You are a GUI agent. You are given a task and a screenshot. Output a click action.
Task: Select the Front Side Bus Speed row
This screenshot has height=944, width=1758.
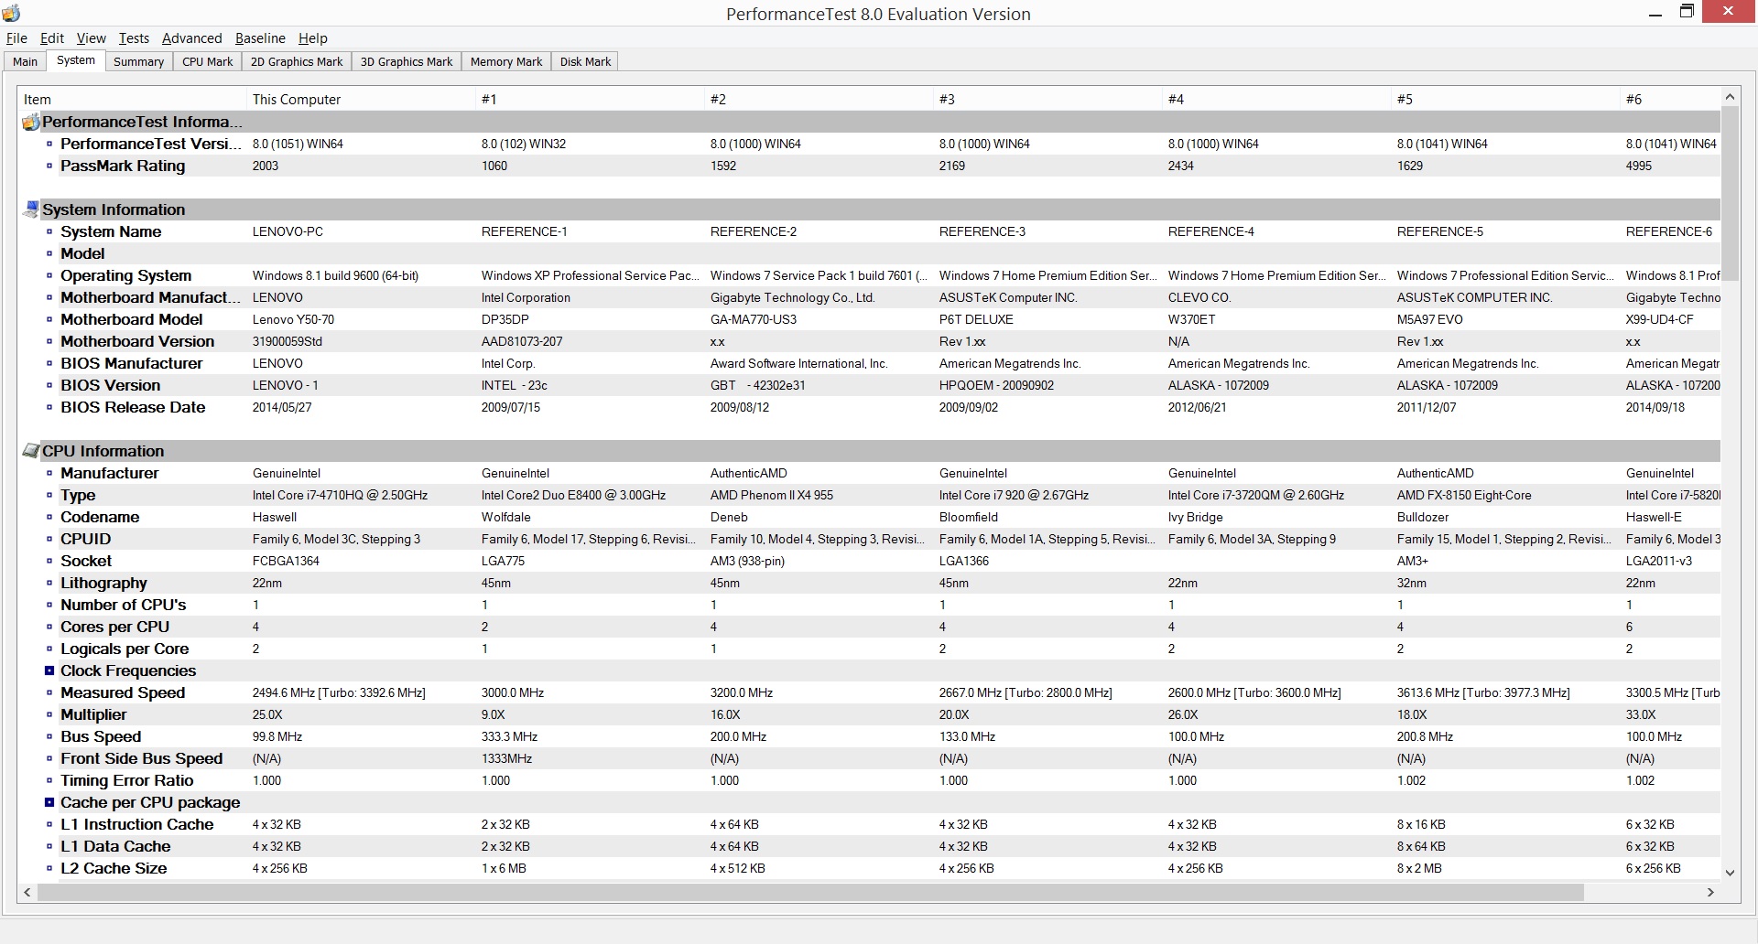870,758
